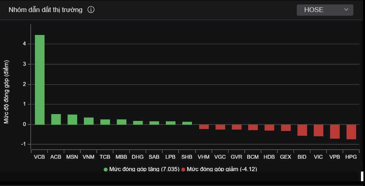Click the red VIC bar
The height and width of the screenshot is (186, 365).
tap(318, 130)
